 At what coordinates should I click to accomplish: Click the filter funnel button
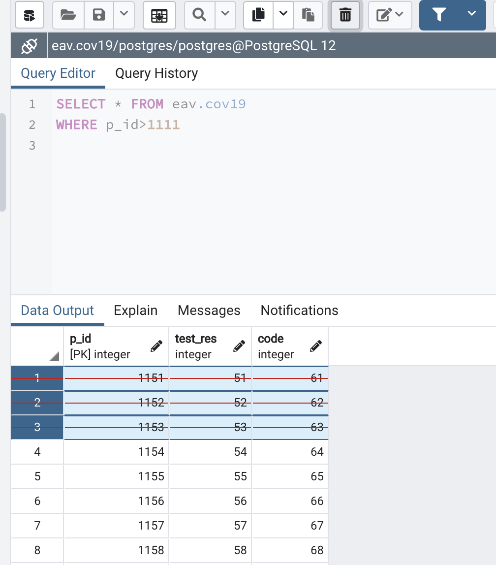[439, 16]
